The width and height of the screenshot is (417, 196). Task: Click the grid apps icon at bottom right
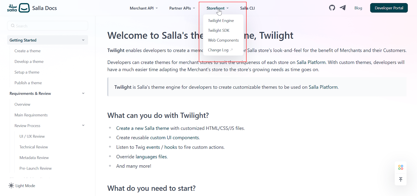point(401,167)
